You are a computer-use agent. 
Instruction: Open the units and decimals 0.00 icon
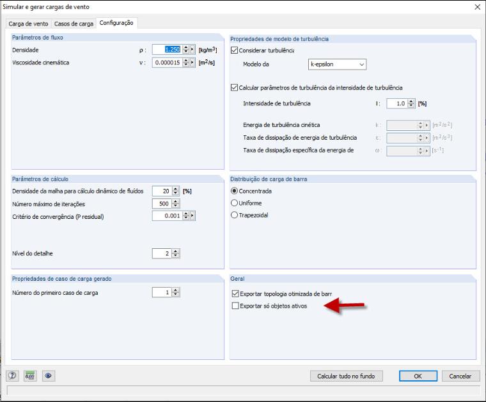[30, 376]
